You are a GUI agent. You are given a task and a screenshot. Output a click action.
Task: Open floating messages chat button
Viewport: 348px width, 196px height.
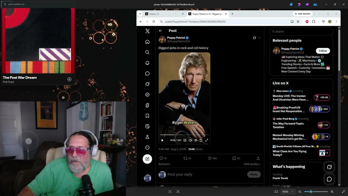click(x=329, y=179)
